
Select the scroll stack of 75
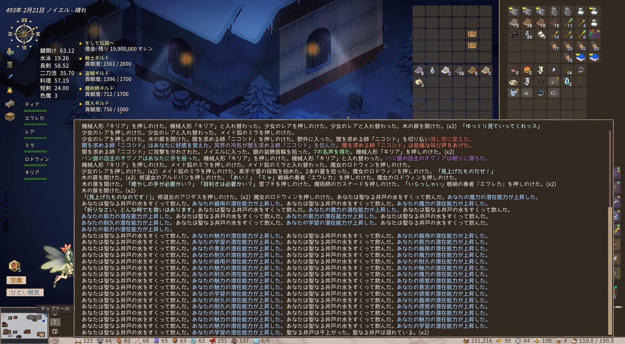coord(514,23)
